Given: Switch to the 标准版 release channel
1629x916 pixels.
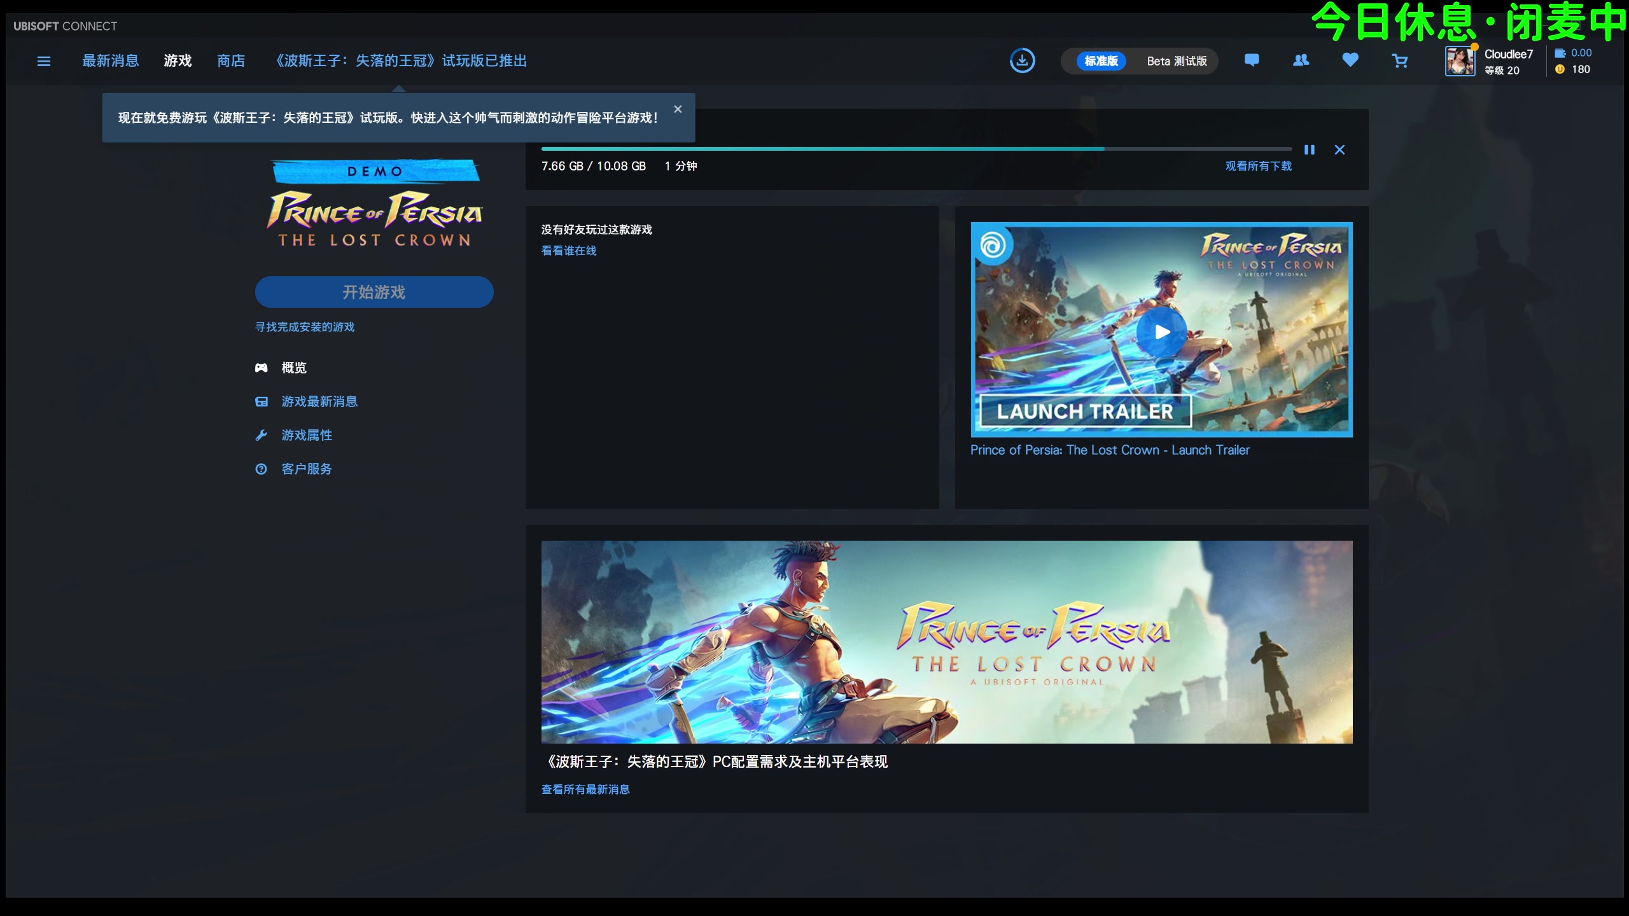Looking at the screenshot, I should pos(1101,61).
